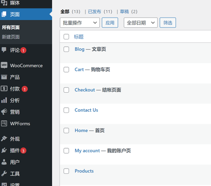The image size is (211, 186).
Task: Click the Users person icon
Action: click(x=4, y=162)
